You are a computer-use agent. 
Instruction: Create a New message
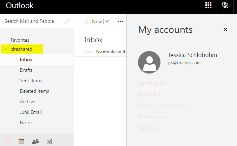97,21
